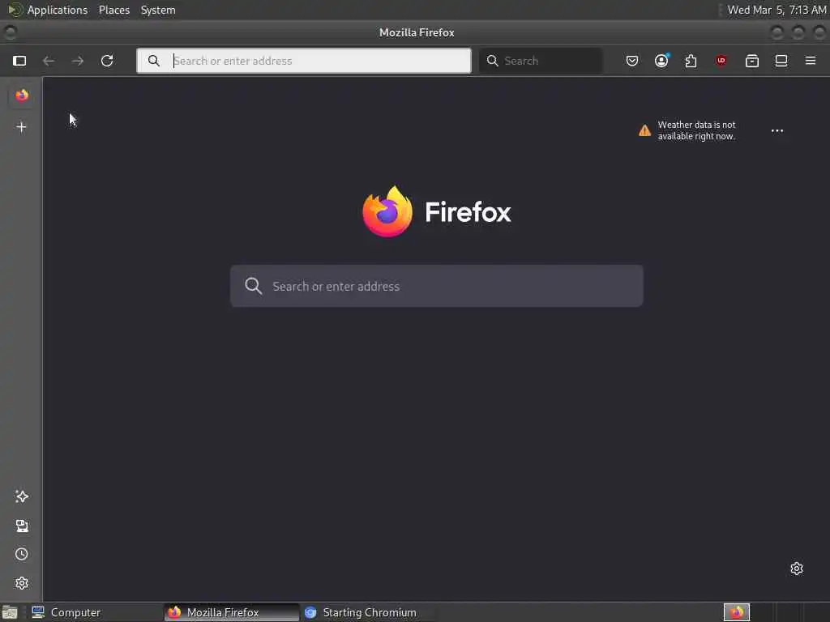Open a new tab with plus icon
This screenshot has height=622, width=830.
pos(21,127)
